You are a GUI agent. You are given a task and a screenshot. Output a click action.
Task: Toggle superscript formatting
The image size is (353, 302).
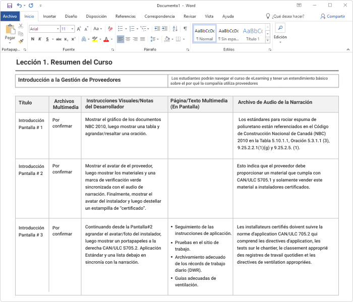pyautogui.click(x=74, y=39)
